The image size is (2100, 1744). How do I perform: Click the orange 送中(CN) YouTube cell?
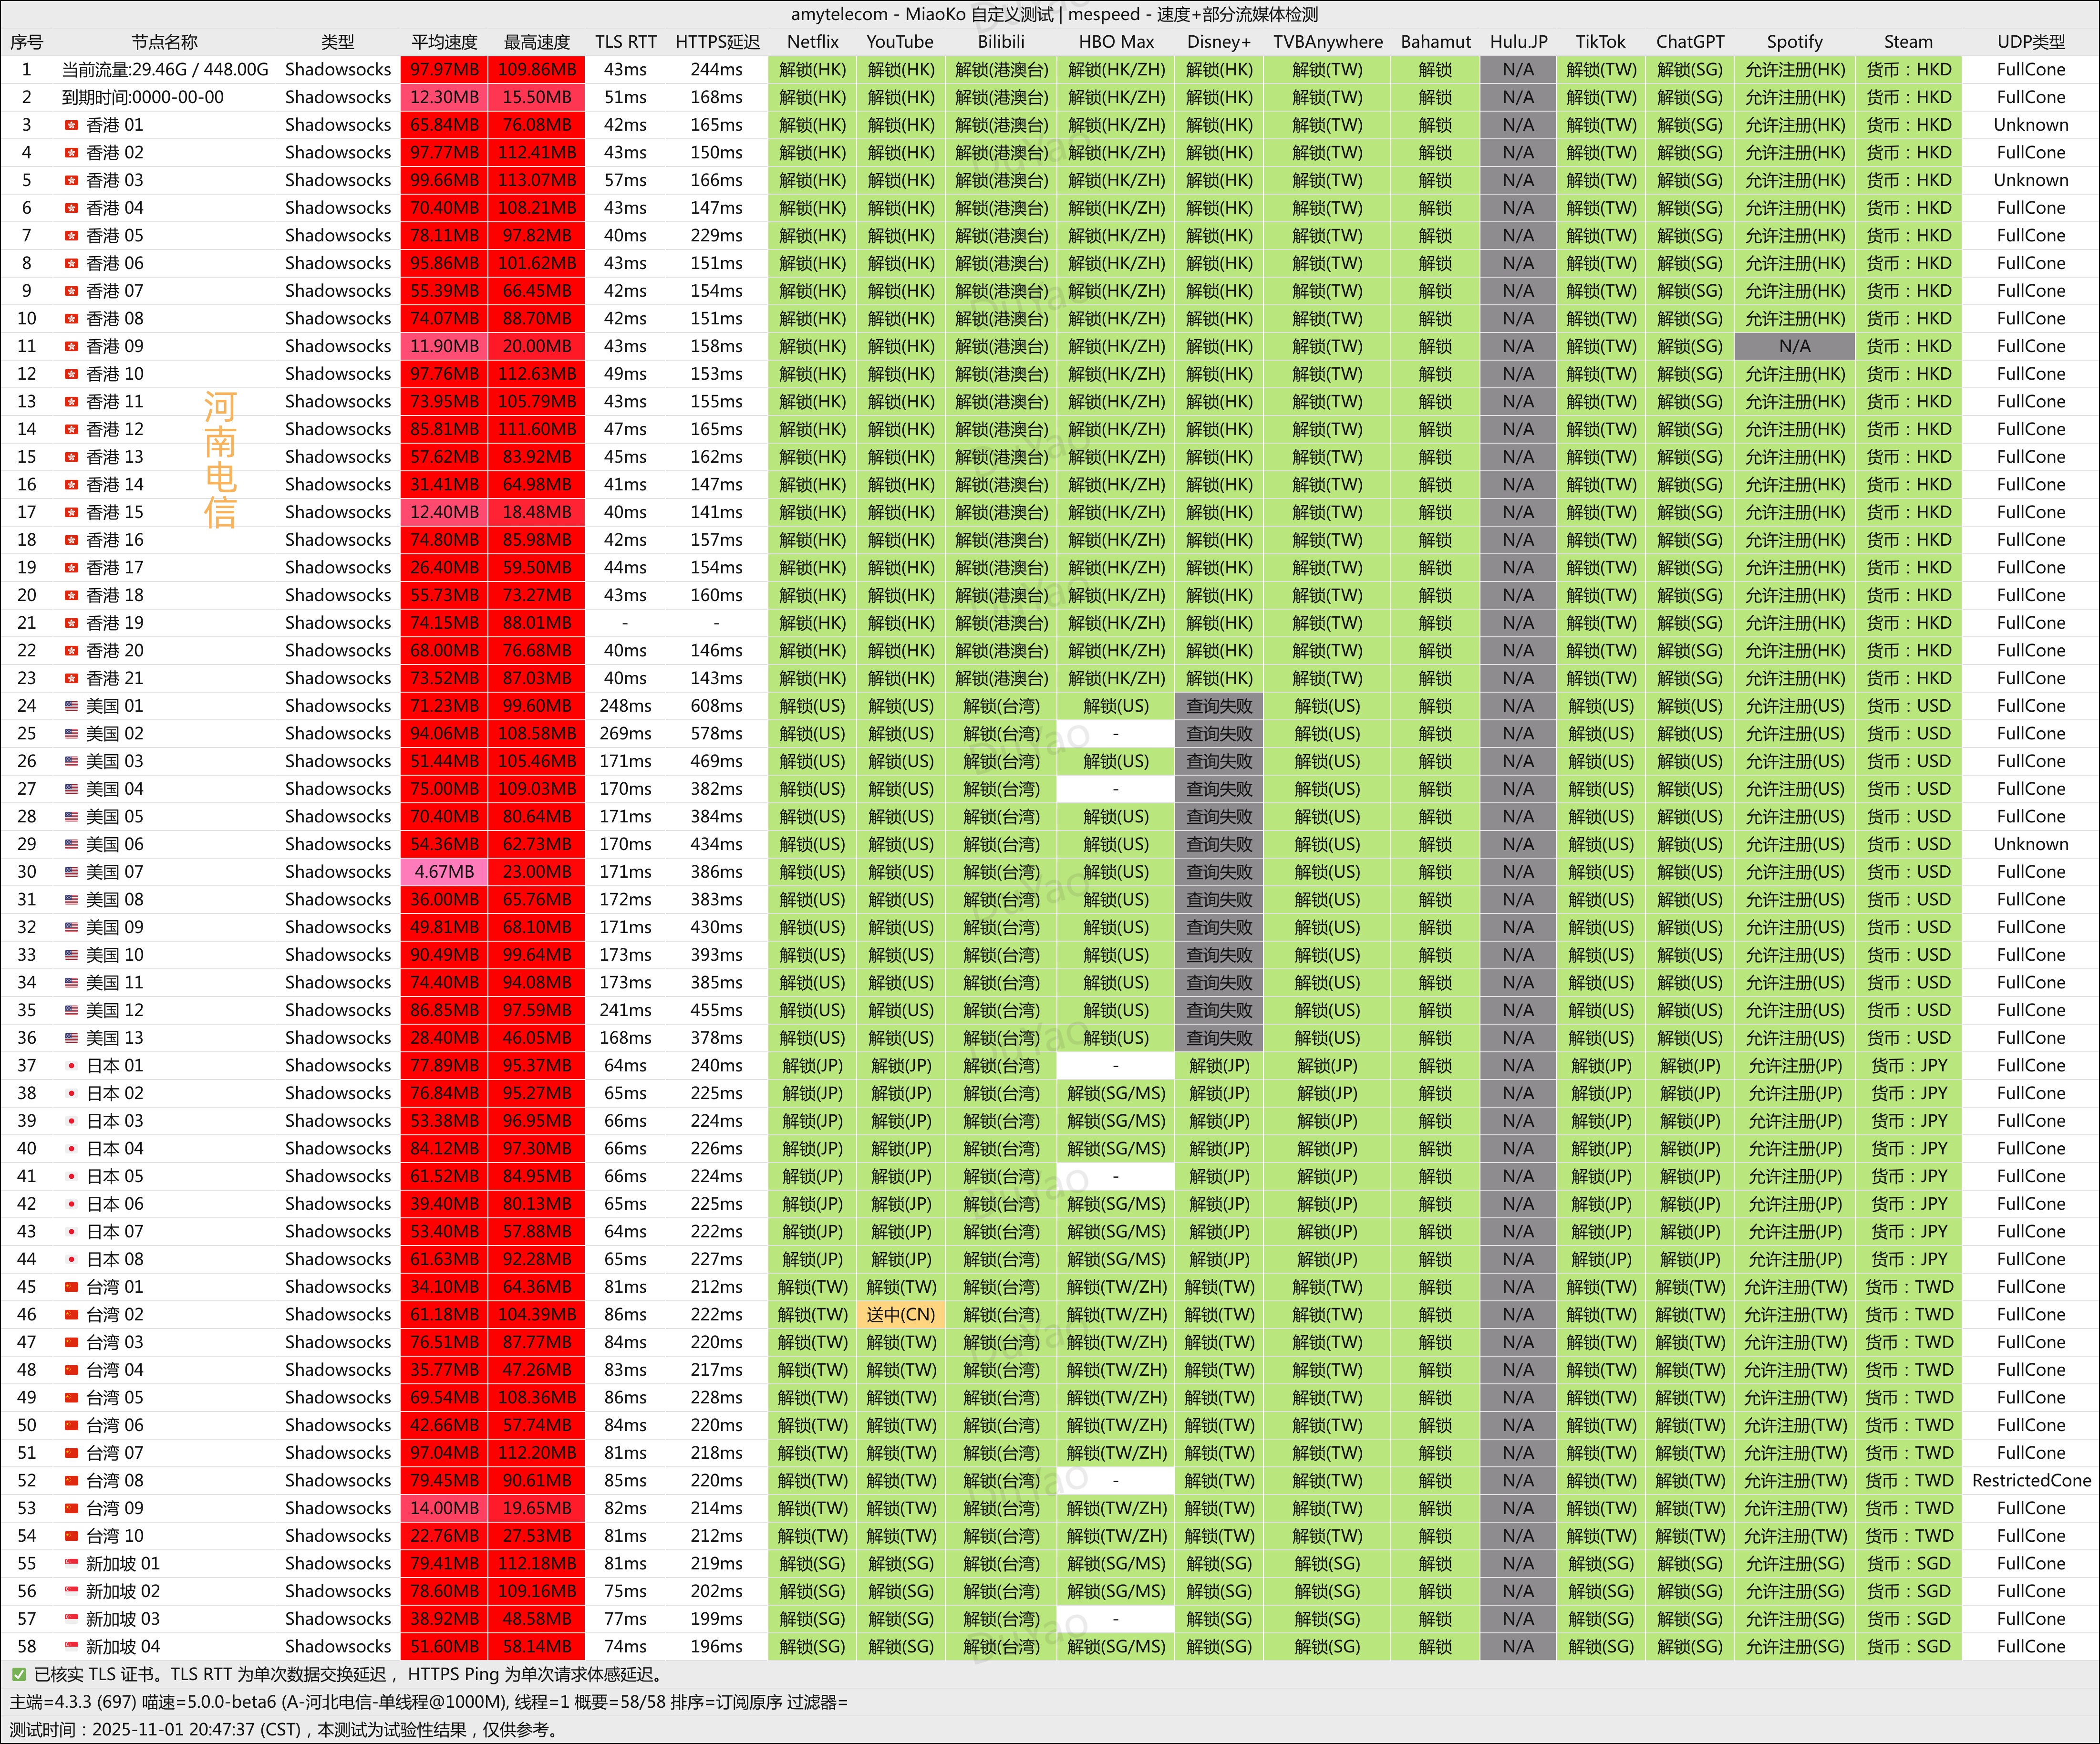(900, 1314)
